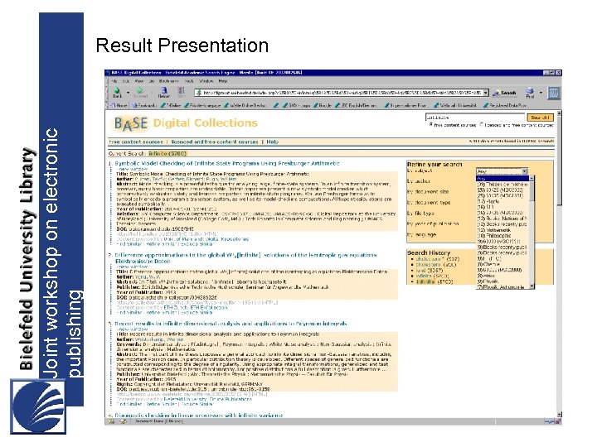This screenshot has height=447, width=597.
Task: Click the BASE page search input field
Action: 475,118
